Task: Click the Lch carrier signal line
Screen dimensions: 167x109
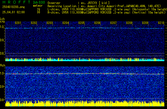Action: pos(85,28)
